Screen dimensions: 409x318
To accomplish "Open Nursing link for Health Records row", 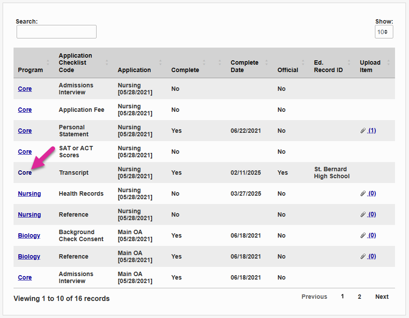I will tap(29, 194).
